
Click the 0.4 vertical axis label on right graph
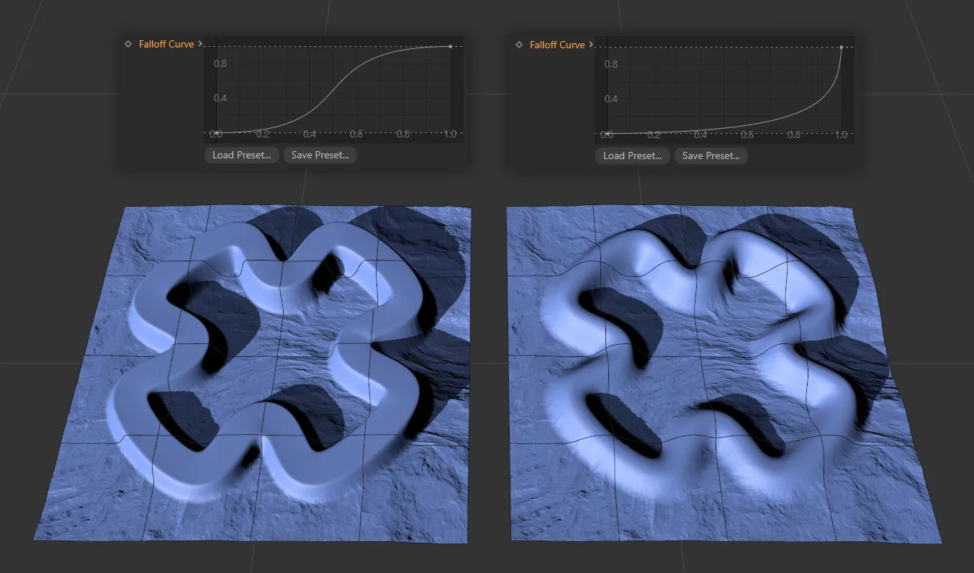coord(611,99)
